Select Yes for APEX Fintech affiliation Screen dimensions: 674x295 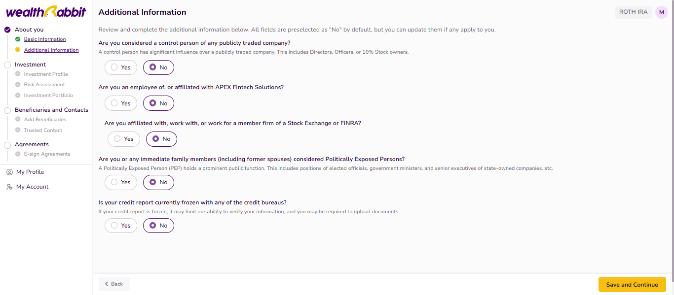pyautogui.click(x=121, y=103)
